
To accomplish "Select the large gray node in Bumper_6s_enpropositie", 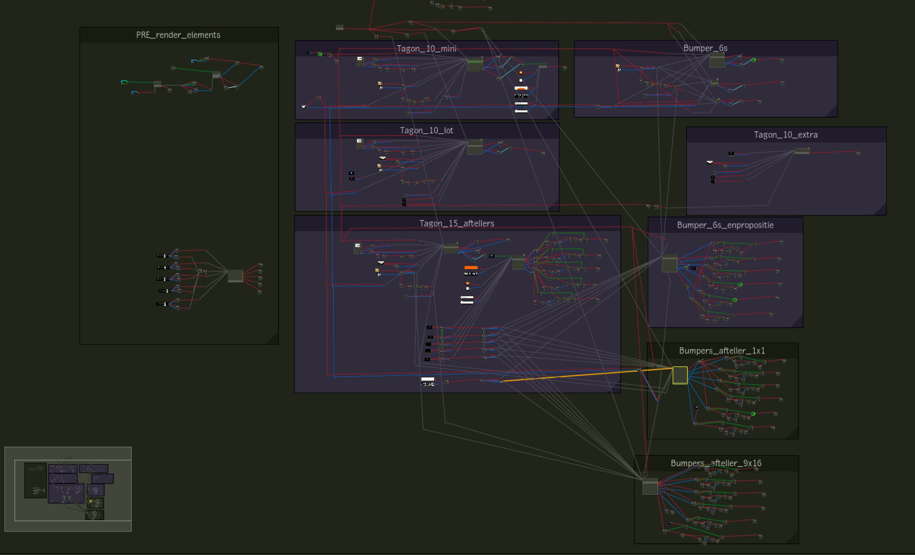I will point(669,263).
